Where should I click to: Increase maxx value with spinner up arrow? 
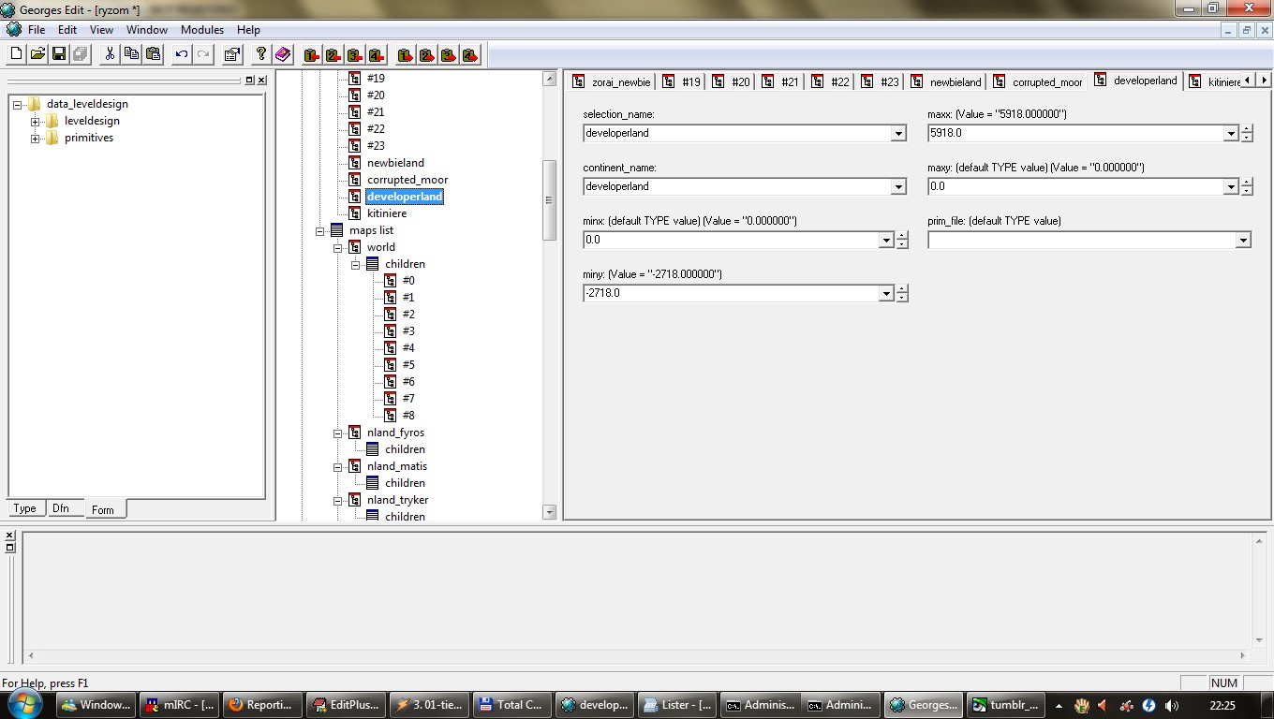[1247, 129]
